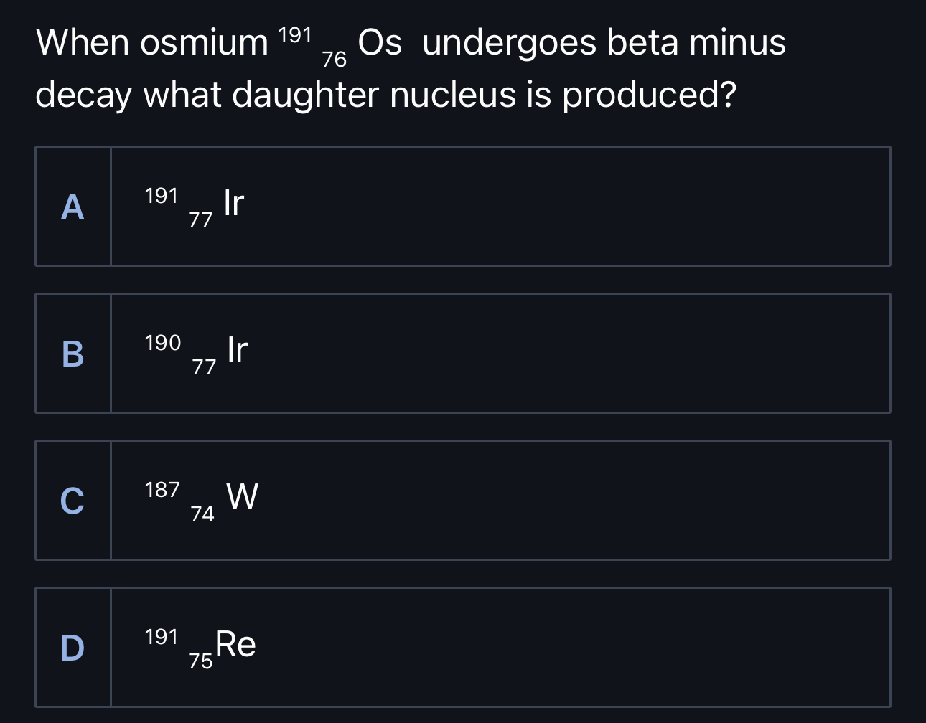Click the isotope symbol Ir in option B

[237, 350]
